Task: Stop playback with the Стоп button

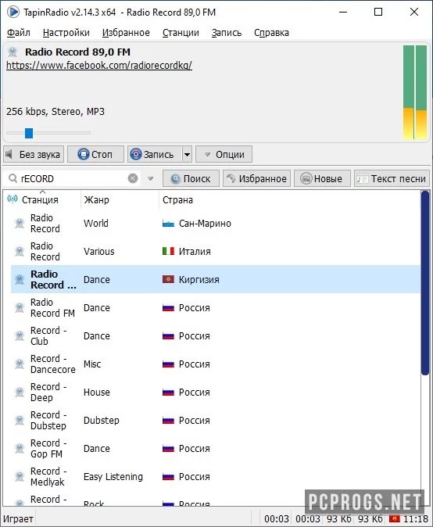Action: (95, 154)
